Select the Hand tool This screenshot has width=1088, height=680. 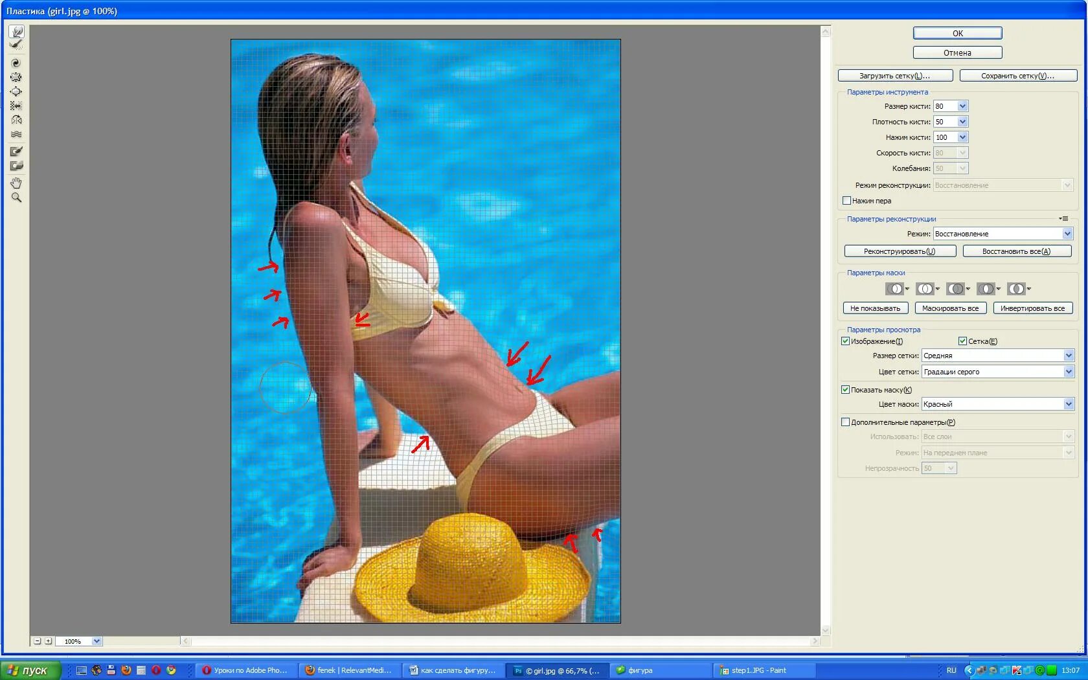point(16,183)
